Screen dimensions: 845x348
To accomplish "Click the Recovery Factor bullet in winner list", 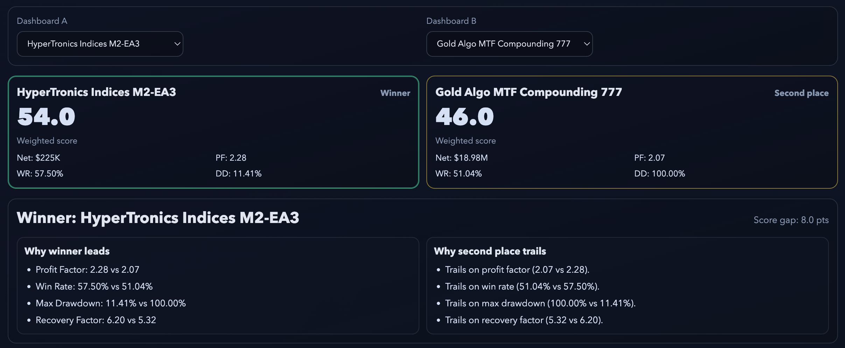I will click(96, 320).
